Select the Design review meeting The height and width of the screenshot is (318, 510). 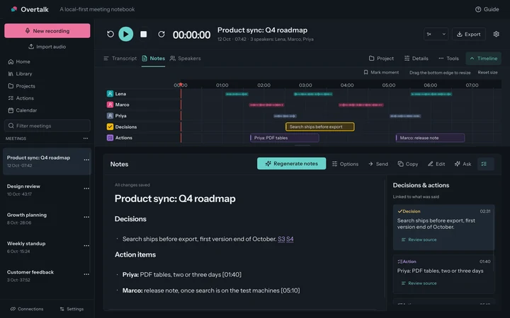pos(47,190)
